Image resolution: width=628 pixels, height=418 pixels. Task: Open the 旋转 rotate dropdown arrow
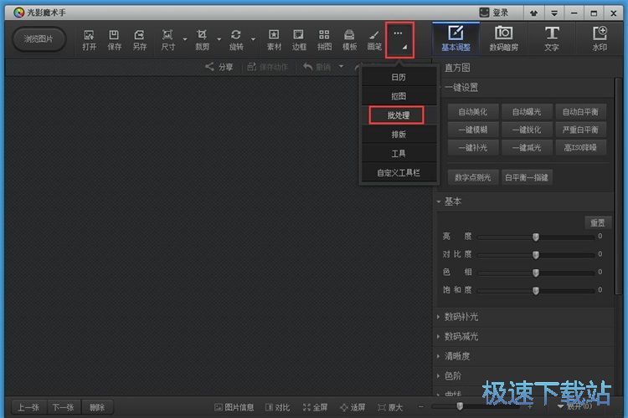pos(253,39)
